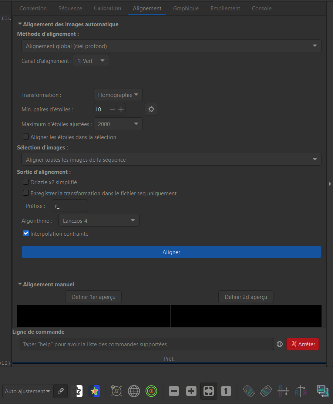Click the min star pairs value field
The width and height of the screenshot is (333, 404).
click(101, 109)
